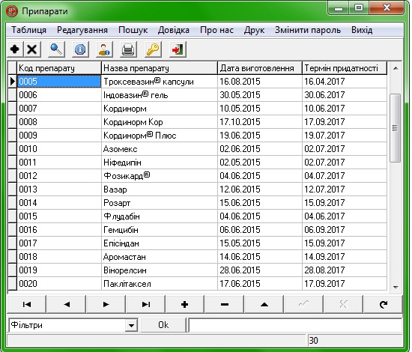
Task: Click the navigator edit triangle button
Action: click(264, 304)
